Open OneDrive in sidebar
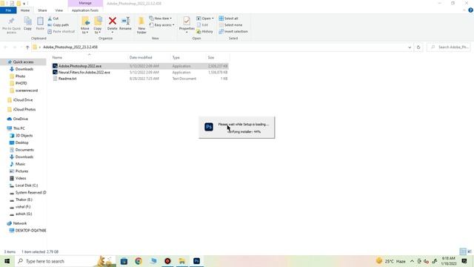Viewport: 474px width, 267px height. [x=20, y=119]
